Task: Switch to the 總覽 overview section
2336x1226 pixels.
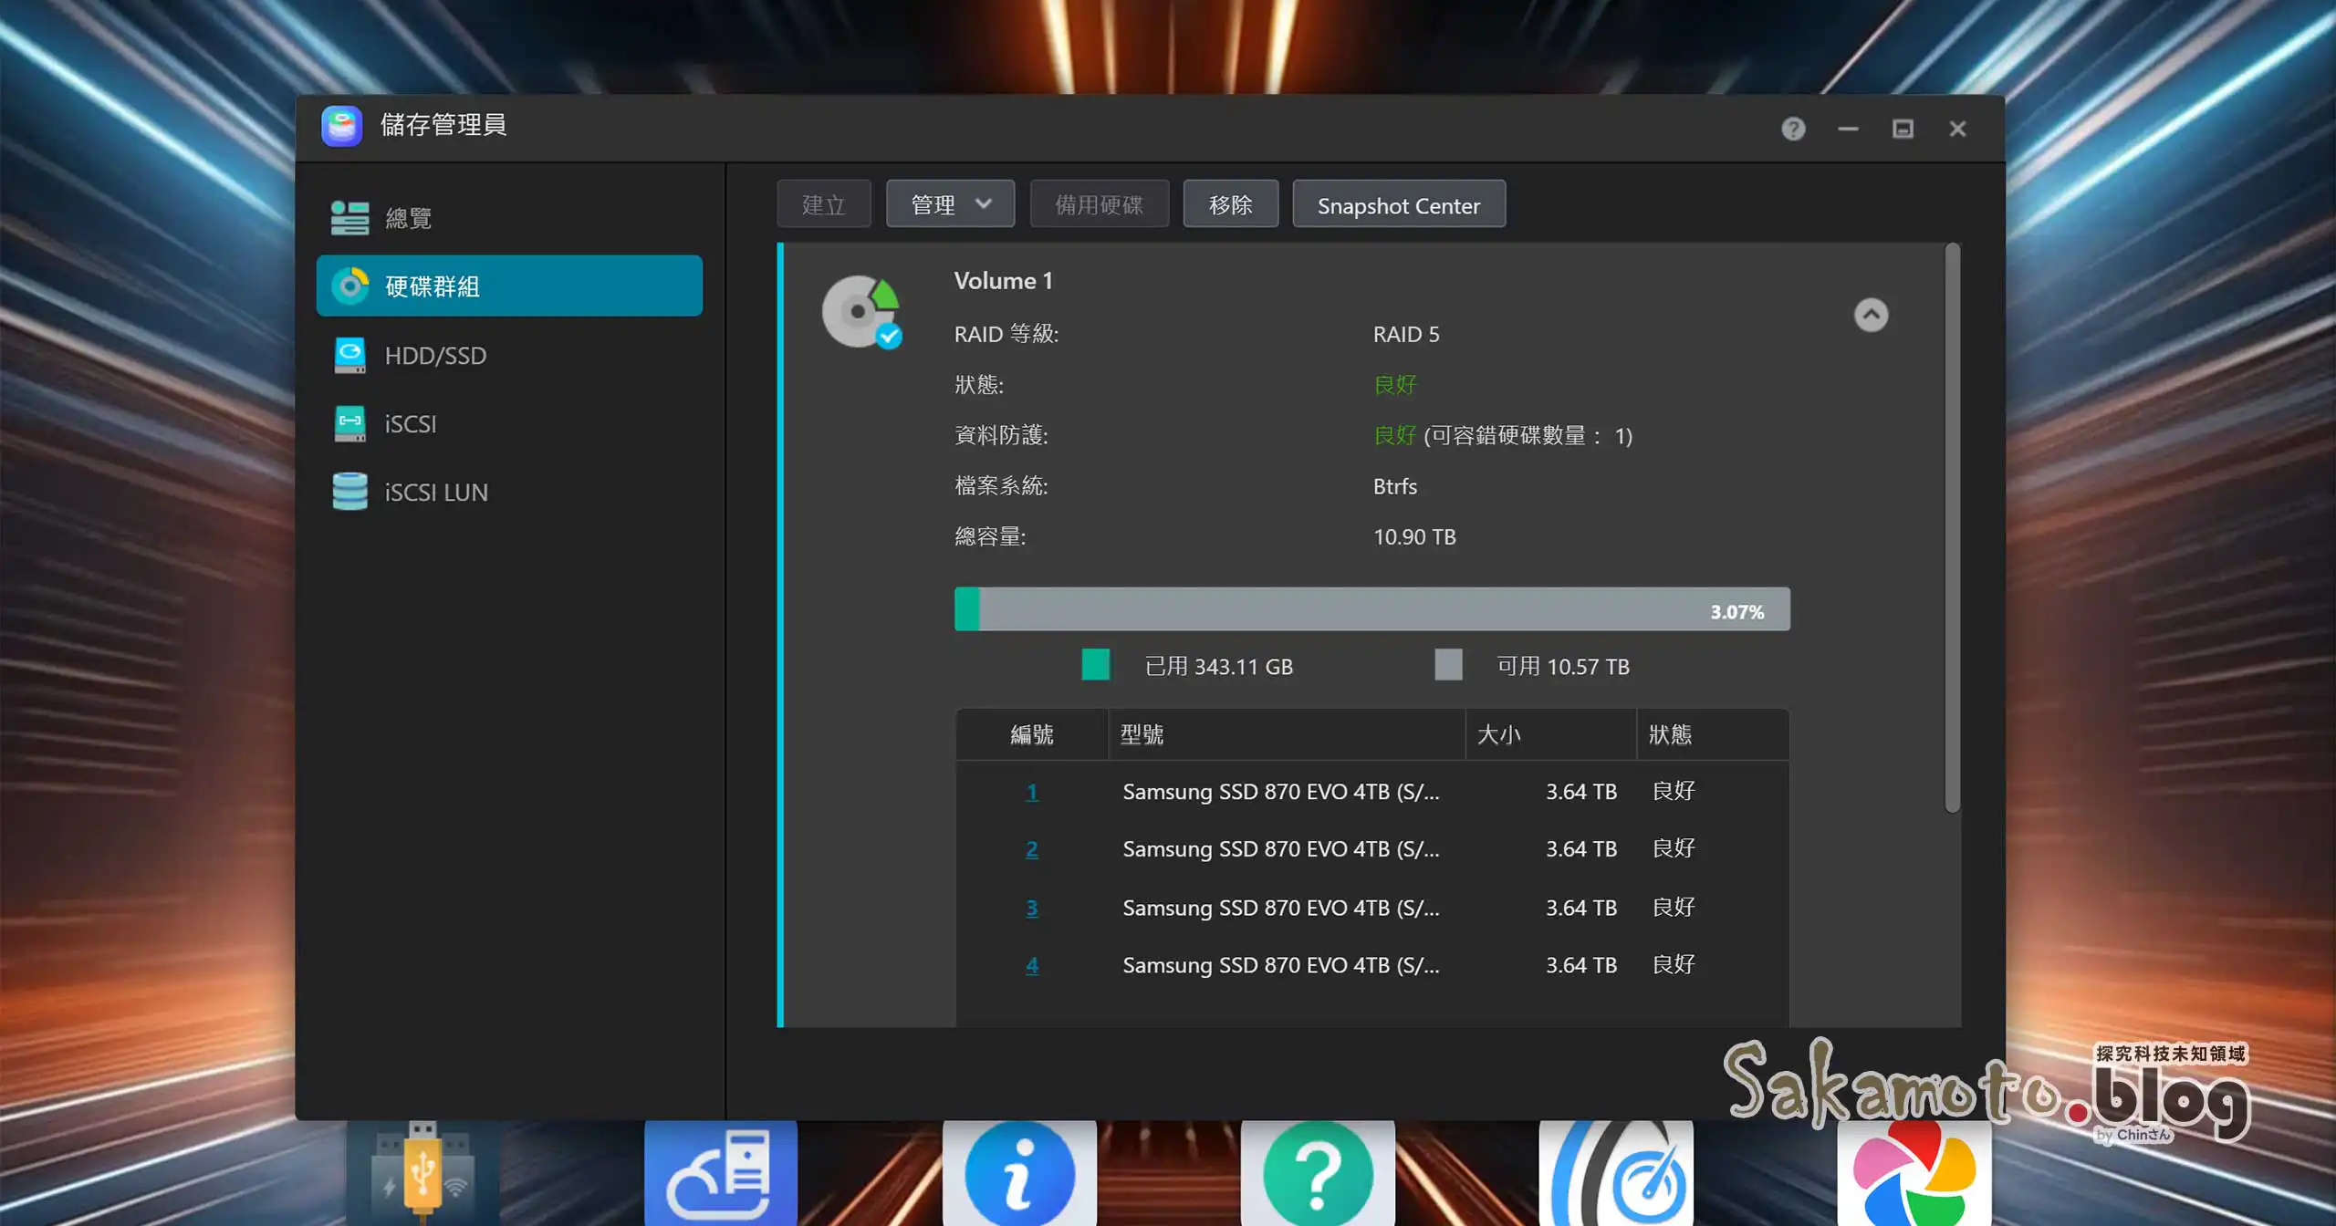Action: tap(409, 217)
